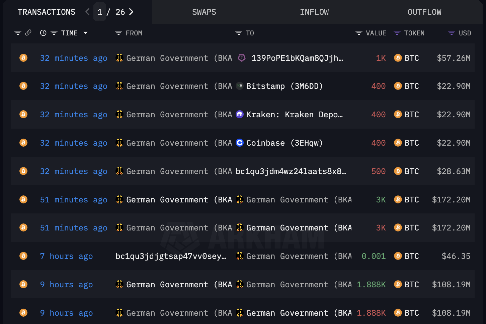Open the TO column filter icon
The width and height of the screenshot is (486, 324).
coord(239,33)
